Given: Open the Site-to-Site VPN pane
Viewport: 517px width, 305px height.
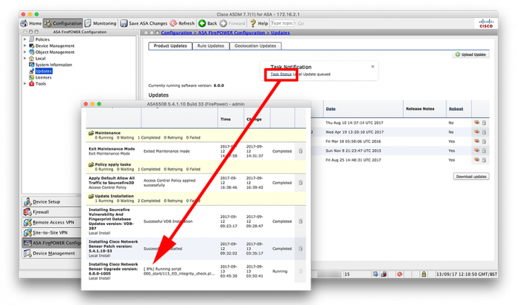Looking at the screenshot, I should [x=51, y=232].
